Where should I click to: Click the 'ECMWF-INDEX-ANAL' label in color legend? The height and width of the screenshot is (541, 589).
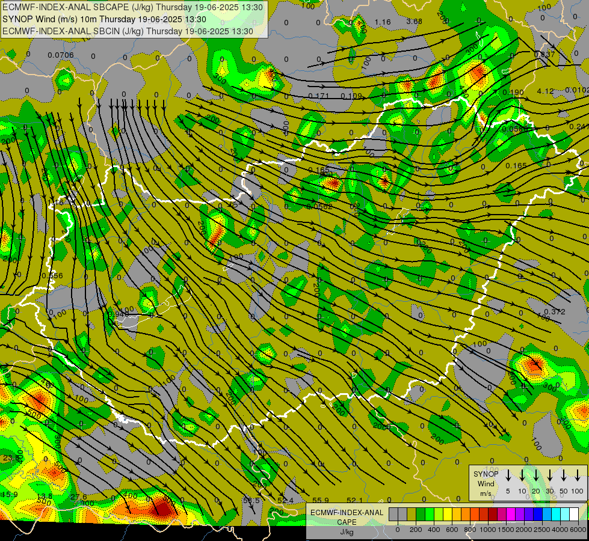pos(347,513)
